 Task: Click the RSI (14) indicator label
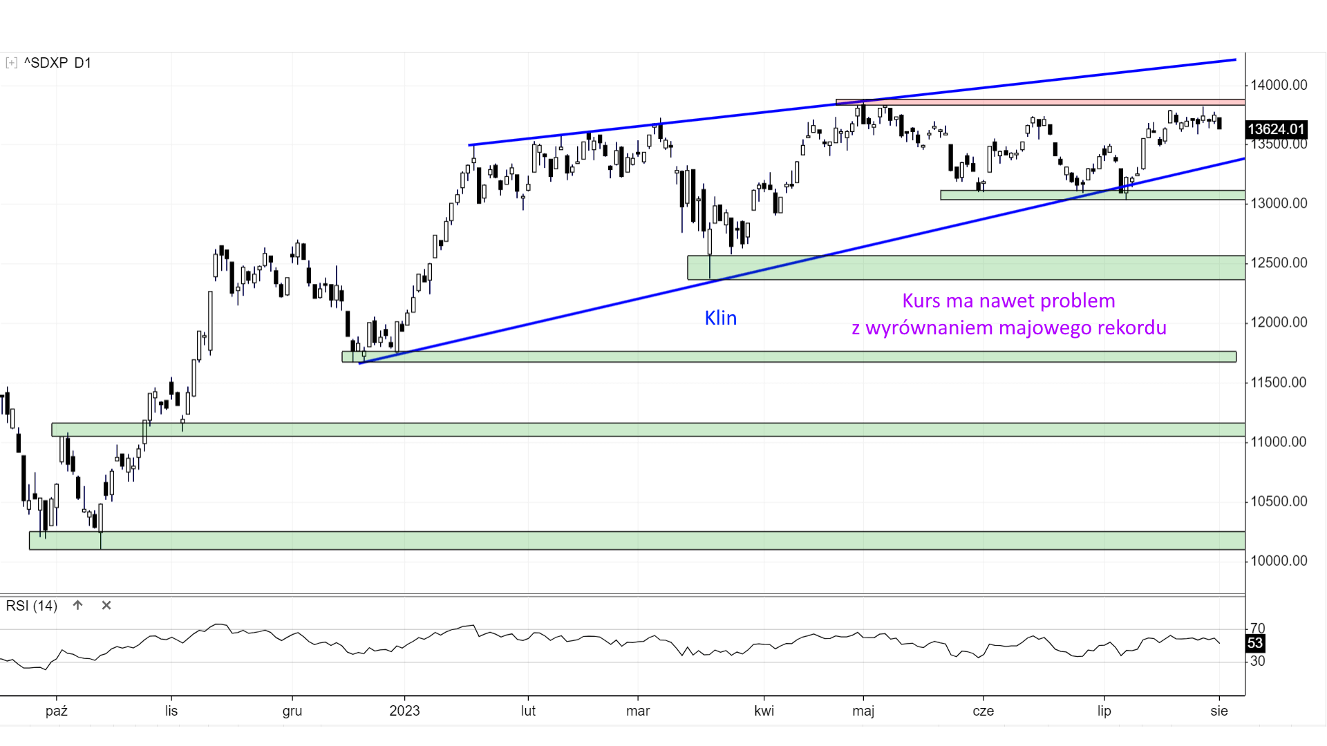[x=31, y=606]
